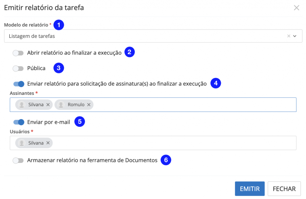
Task: Enable Abrir relatório ao finalizar toggle
Action: pos(18,53)
